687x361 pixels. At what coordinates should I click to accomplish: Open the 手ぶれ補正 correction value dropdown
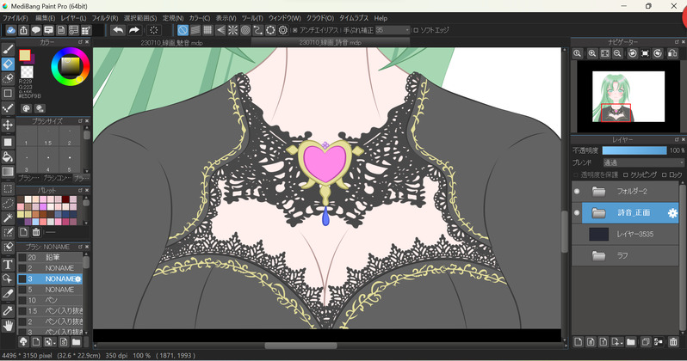pos(392,31)
